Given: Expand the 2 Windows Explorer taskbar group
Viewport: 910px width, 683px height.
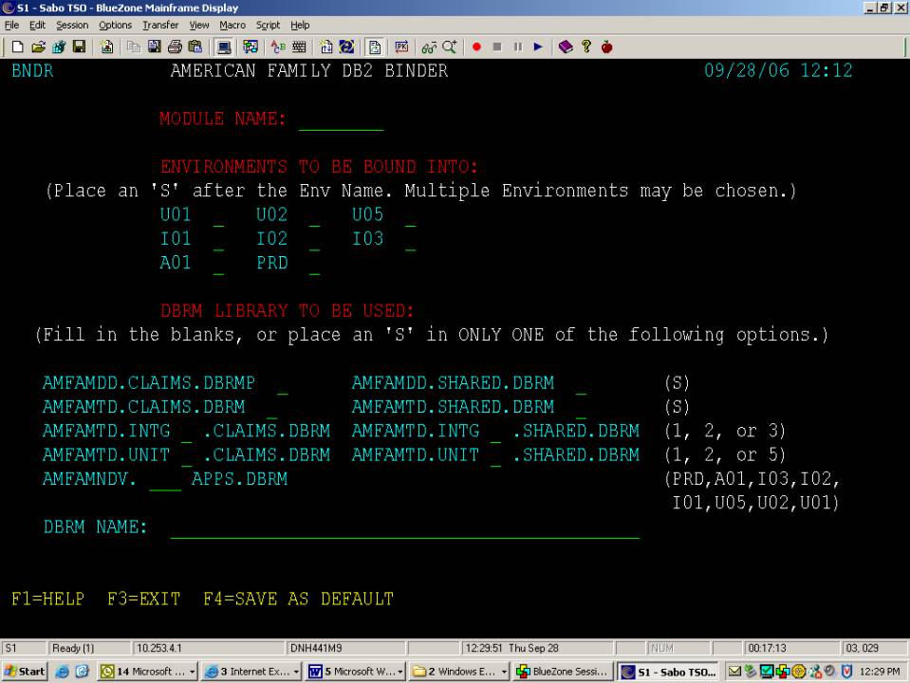Looking at the screenshot, I should (459, 672).
